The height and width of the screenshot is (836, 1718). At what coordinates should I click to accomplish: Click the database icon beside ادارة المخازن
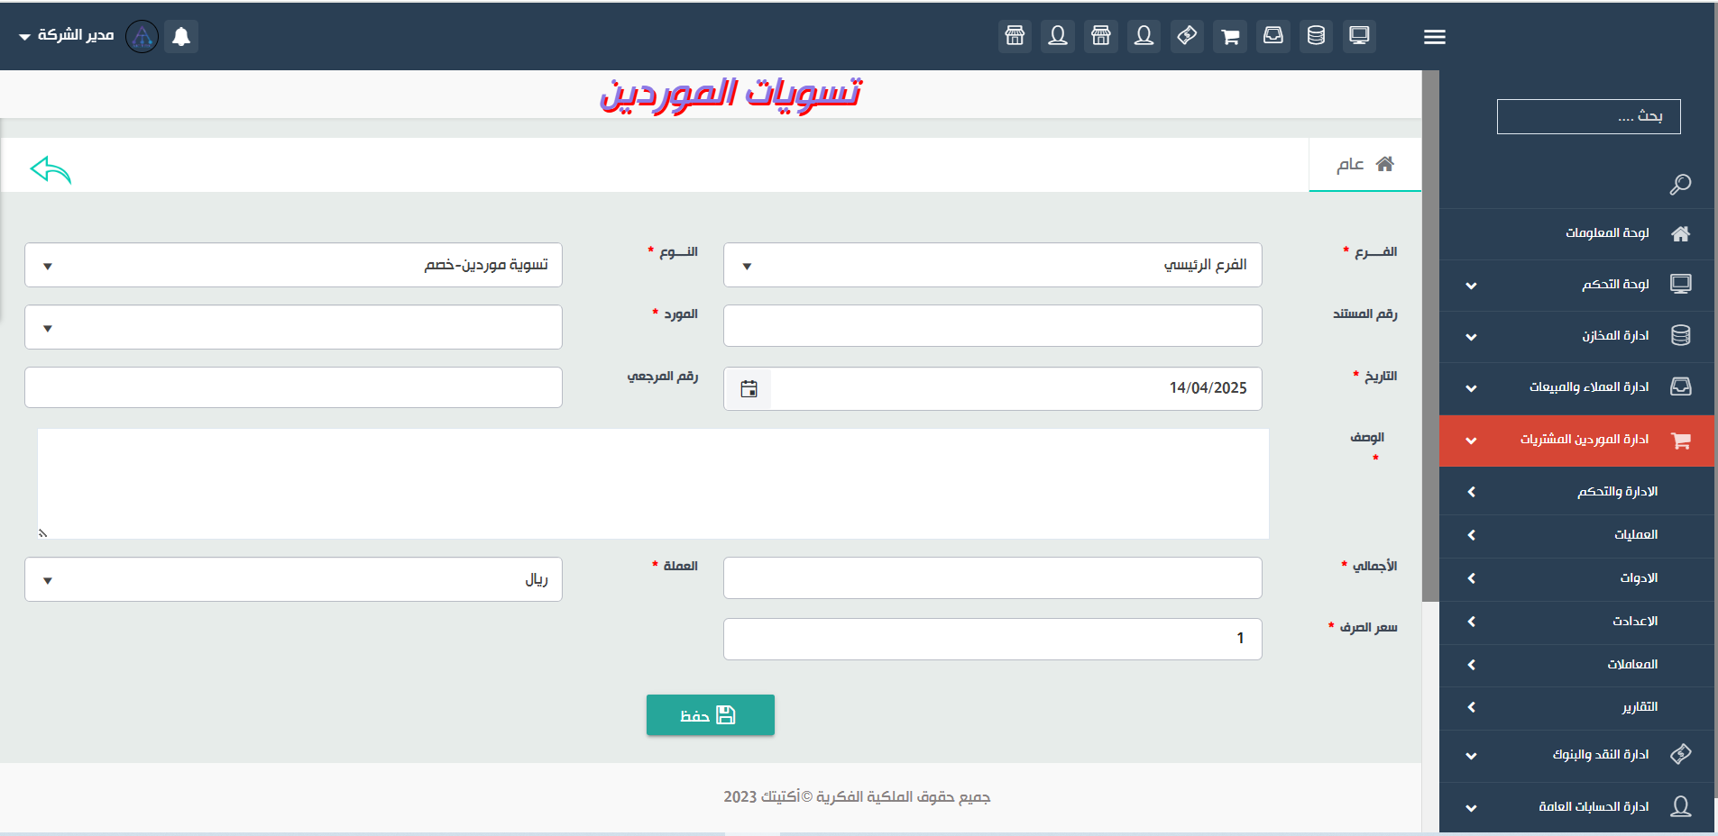coord(1680,335)
